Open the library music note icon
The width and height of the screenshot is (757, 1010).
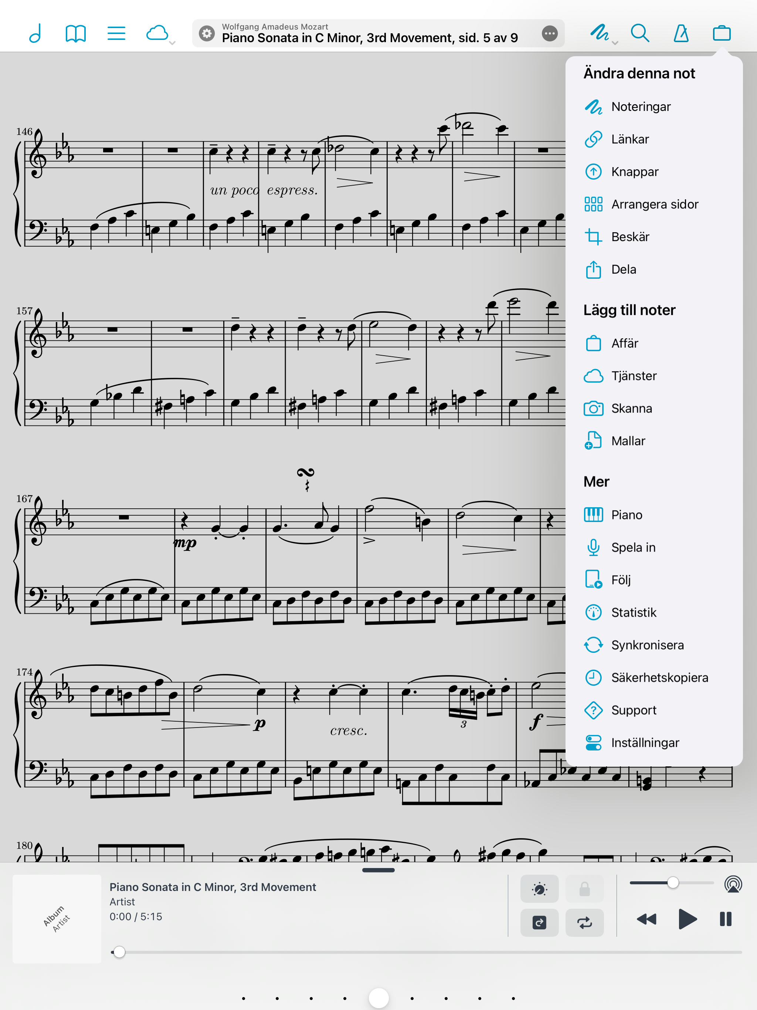tap(35, 33)
